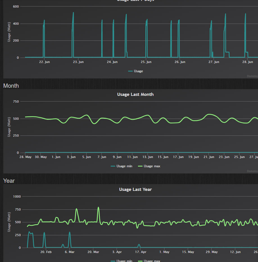The width and height of the screenshot is (258, 262).
Task: Click the Month section heading
Action: 11,86
